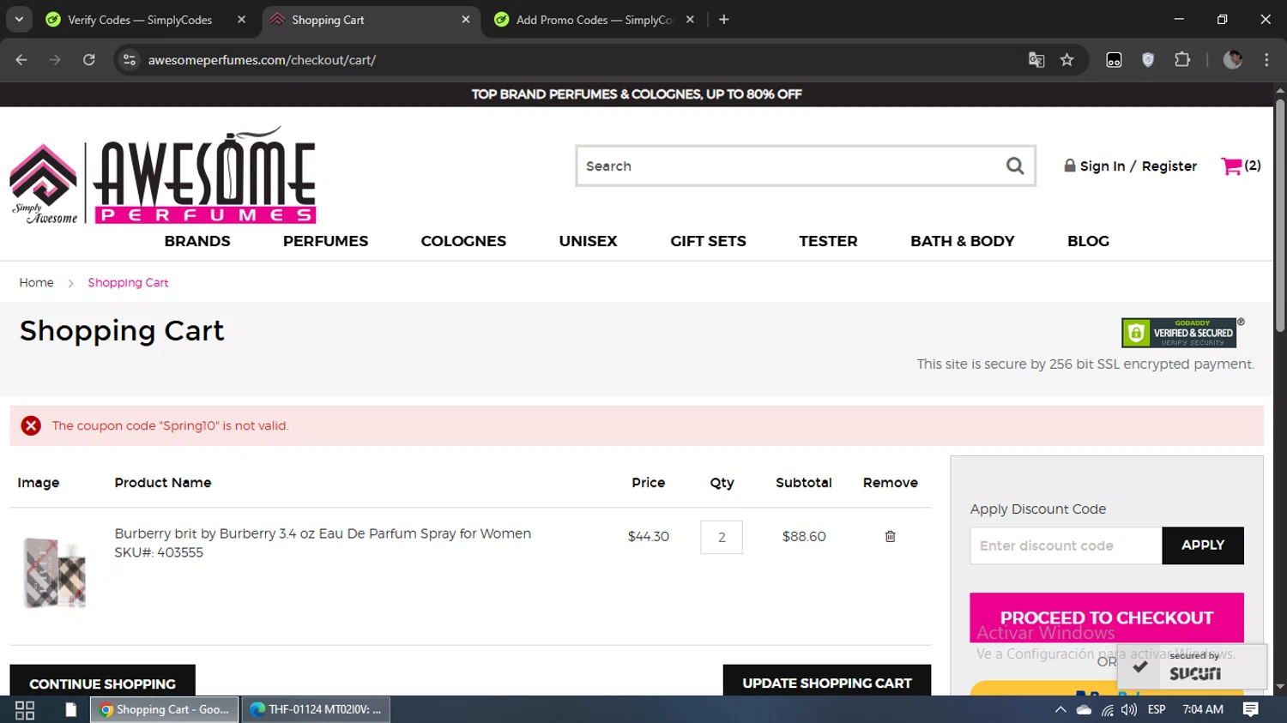
Task: Focus the Enter discount code field
Action: [1066, 545]
